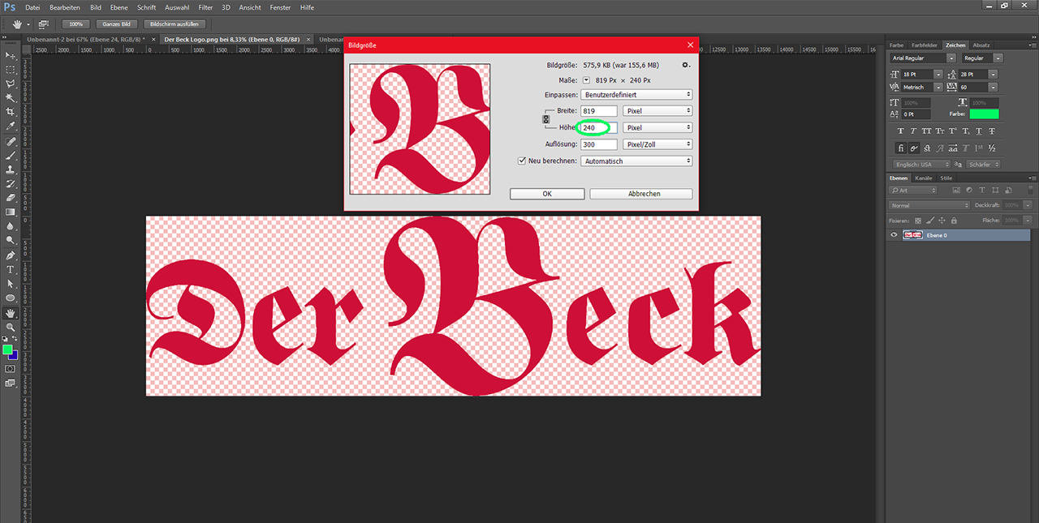Image resolution: width=1039 pixels, height=523 pixels.
Task: Expand the Auflösung Pixel/Zoll unit dropdown
Action: 657,144
